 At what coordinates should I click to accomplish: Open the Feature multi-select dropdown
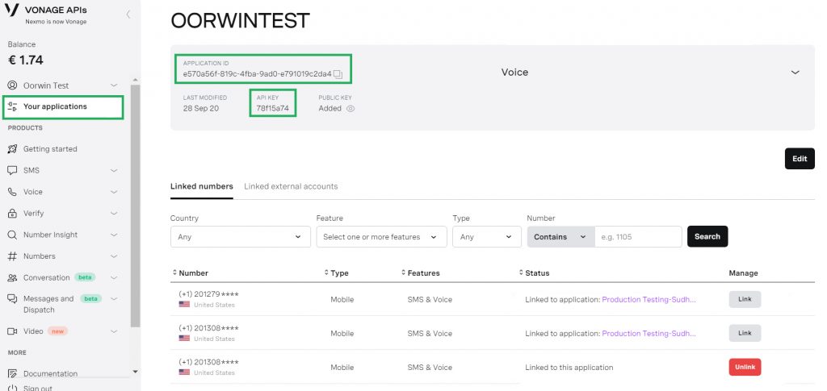click(x=381, y=237)
